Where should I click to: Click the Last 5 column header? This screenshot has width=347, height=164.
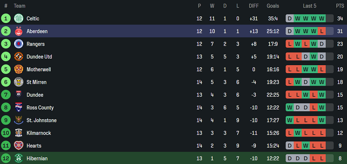point(309,6)
